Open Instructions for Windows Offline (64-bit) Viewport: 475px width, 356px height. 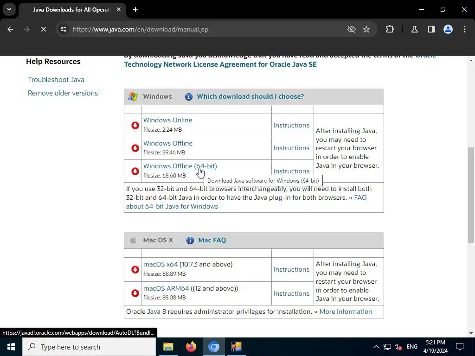click(291, 171)
